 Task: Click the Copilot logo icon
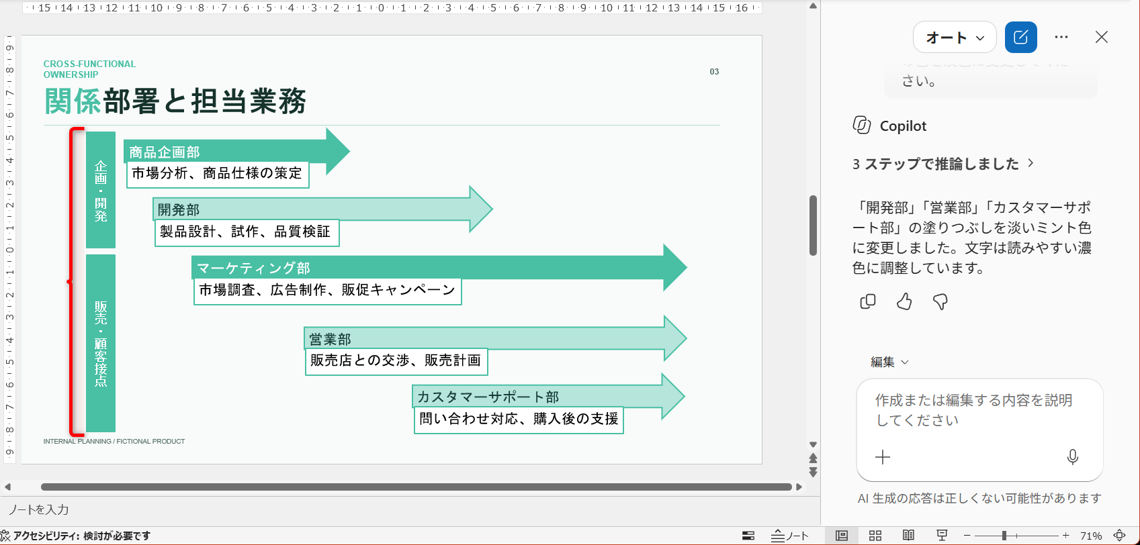(x=862, y=126)
